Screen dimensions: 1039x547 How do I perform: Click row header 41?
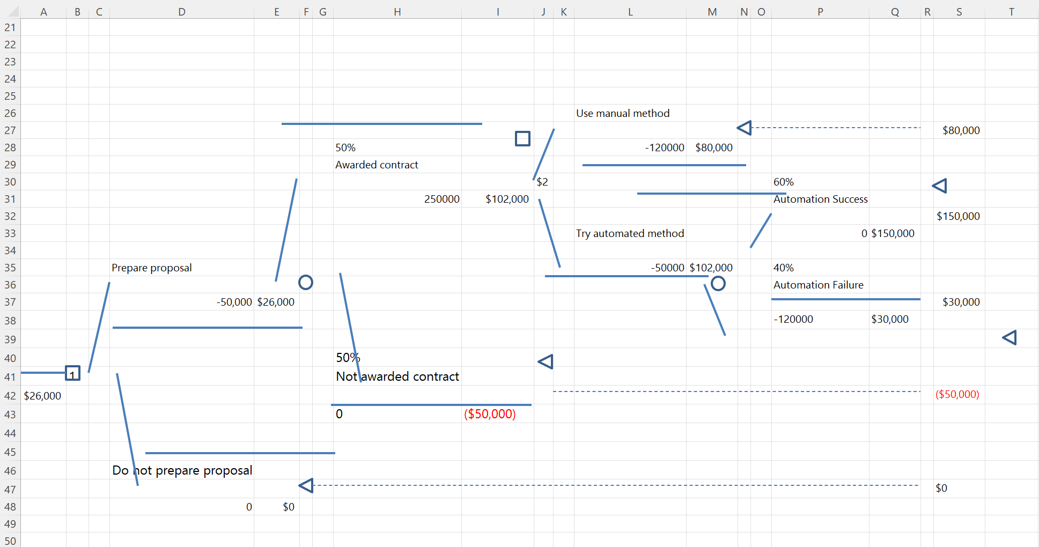9,378
